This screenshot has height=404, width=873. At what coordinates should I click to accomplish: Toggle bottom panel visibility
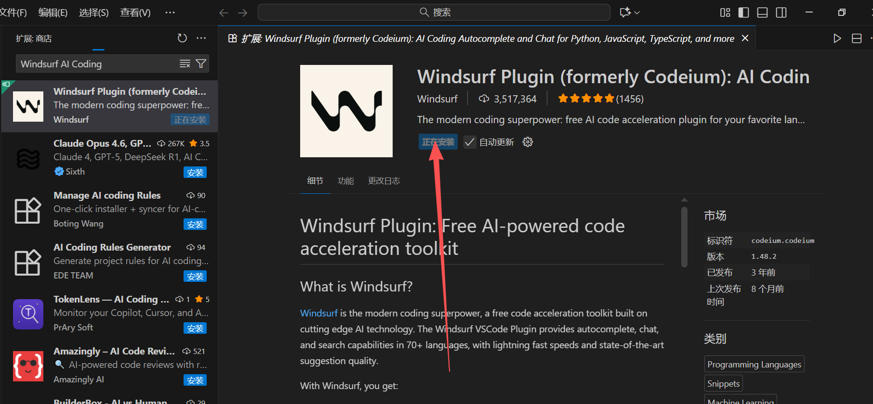coord(763,13)
